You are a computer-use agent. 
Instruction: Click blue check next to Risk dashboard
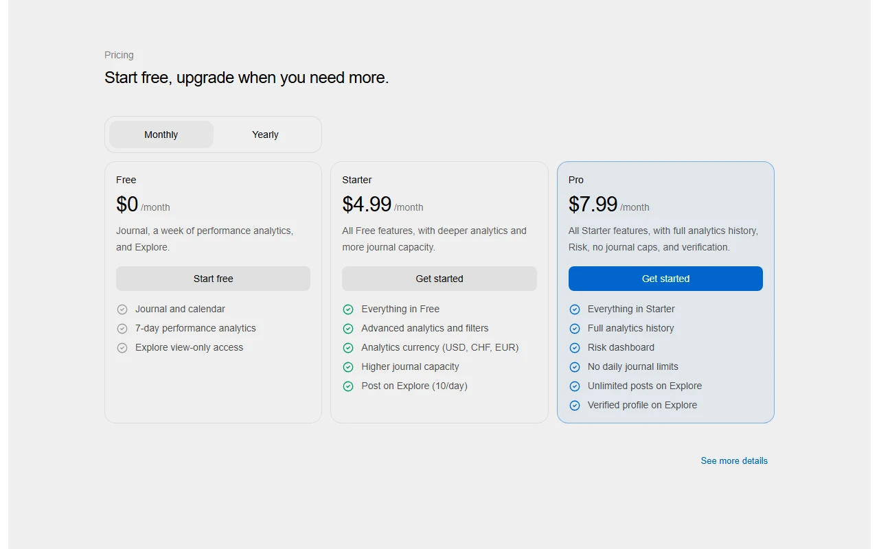coord(575,348)
